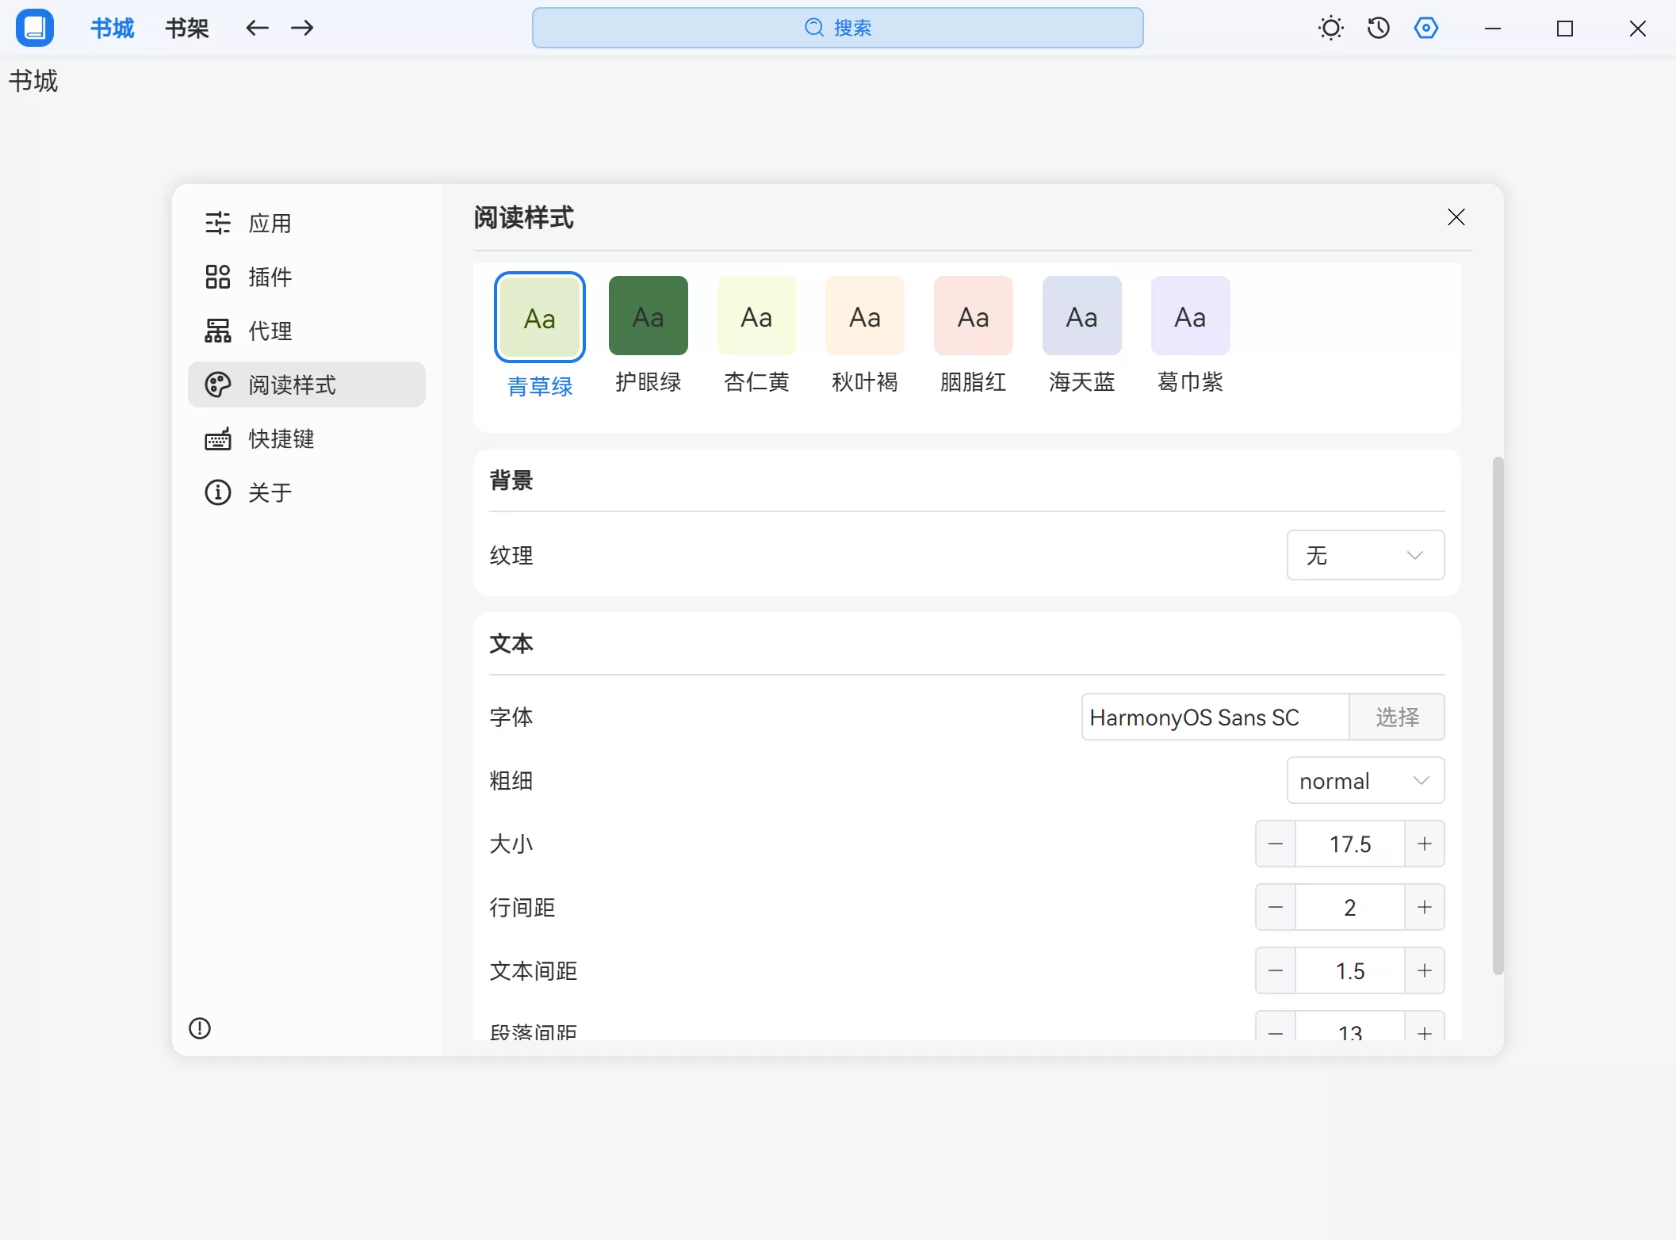The height and width of the screenshot is (1240, 1676).
Task: Close the 阅读样式 dialog
Action: tap(1456, 216)
